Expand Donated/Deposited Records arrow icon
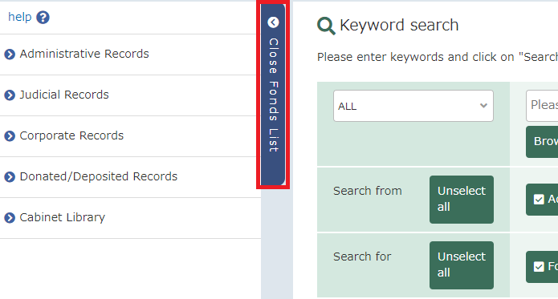 point(10,177)
